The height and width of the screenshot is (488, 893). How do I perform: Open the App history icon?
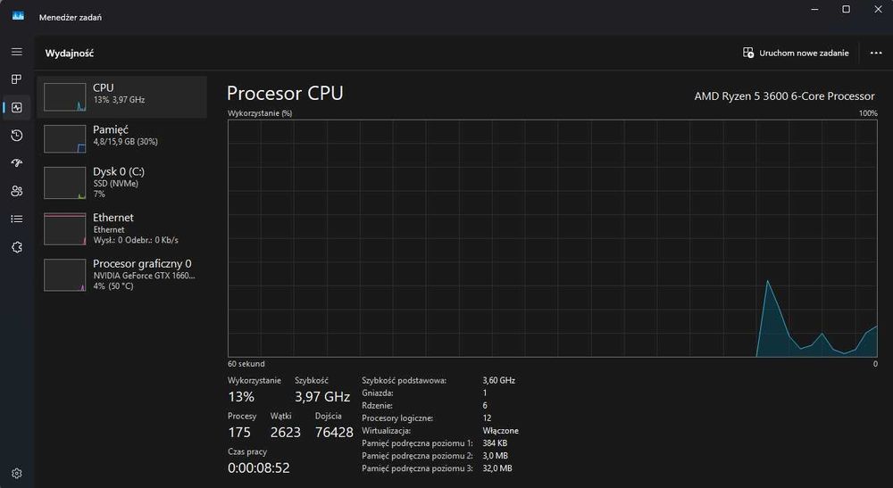point(16,136)
